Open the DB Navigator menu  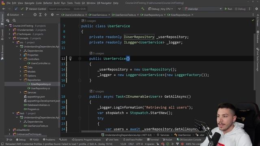point(104,3)
